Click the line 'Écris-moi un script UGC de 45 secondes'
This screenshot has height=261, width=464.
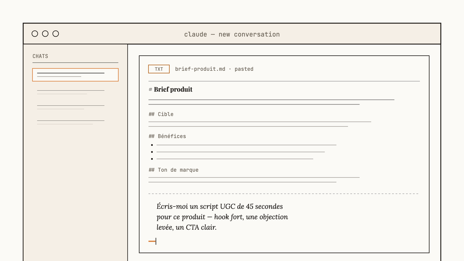click(220, 206)
